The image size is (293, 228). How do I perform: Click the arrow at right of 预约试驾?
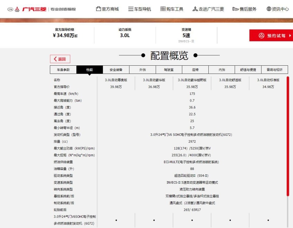[290, 35]
